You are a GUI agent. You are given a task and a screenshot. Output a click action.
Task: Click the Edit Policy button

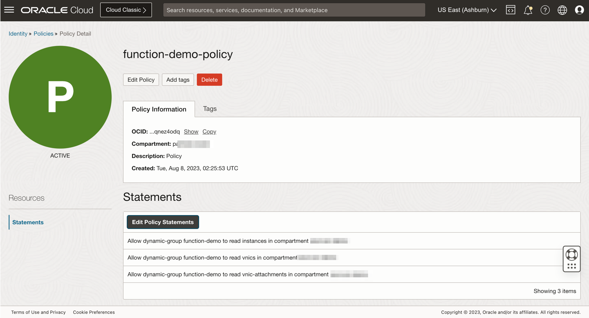tap(141, 80)
